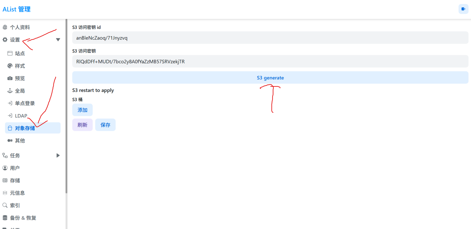Click the palette icon beside 样式
Screen dimensions: 471x229
[x=10, y=66]
